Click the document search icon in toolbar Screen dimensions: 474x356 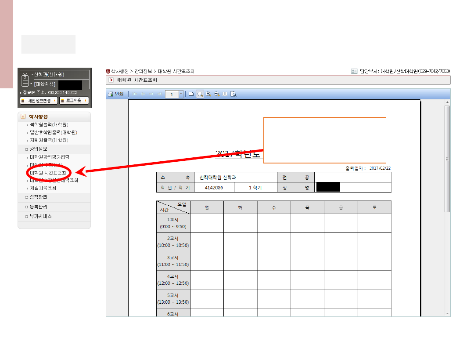click(x=233, y=94)
